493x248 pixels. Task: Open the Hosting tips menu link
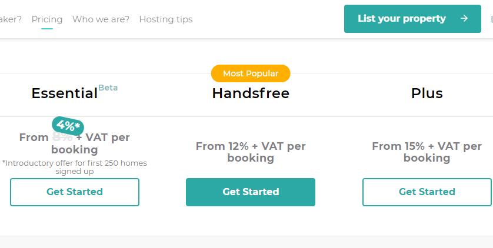pos(165,19)
